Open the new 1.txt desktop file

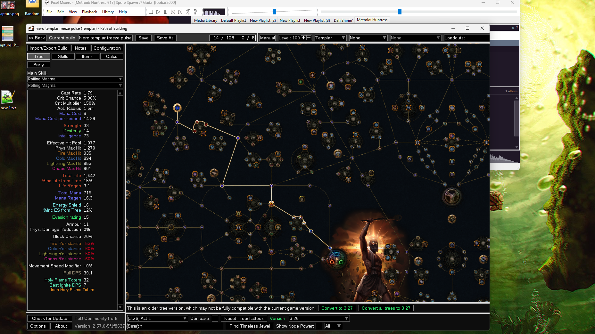coord(8,100)
